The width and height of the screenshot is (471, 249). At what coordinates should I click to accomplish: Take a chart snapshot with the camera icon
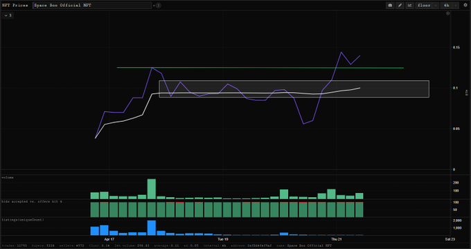pos(390,6)
